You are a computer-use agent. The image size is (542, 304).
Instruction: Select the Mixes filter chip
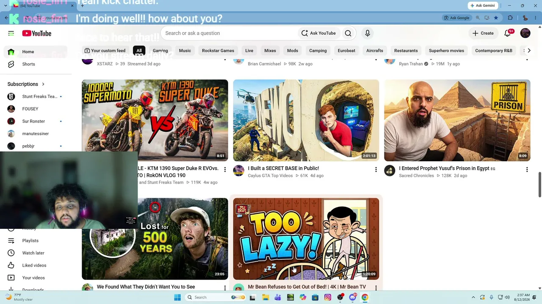270,51
